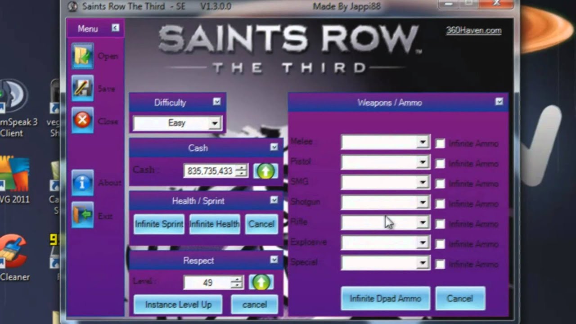The height and width of the screenshot is (324, 576).
Task: Click the Cash amount field
Action: coord(210,171)
